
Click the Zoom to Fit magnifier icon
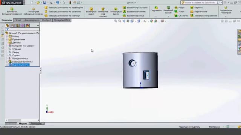tap(116, 21)
